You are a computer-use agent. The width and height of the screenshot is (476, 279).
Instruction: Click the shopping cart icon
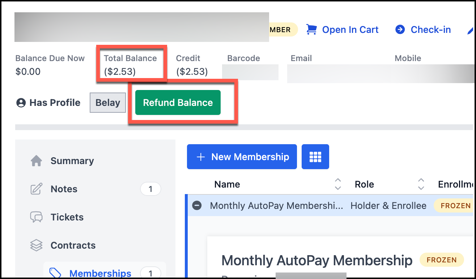point(311,30)
